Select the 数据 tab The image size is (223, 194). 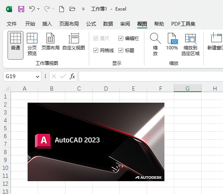click(108, 24)
